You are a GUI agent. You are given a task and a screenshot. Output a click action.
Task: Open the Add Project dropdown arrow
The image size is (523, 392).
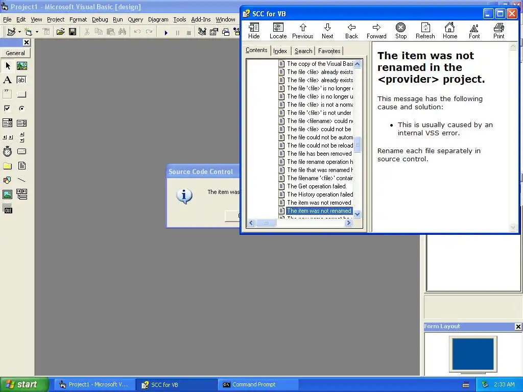[x=19, y=32]
